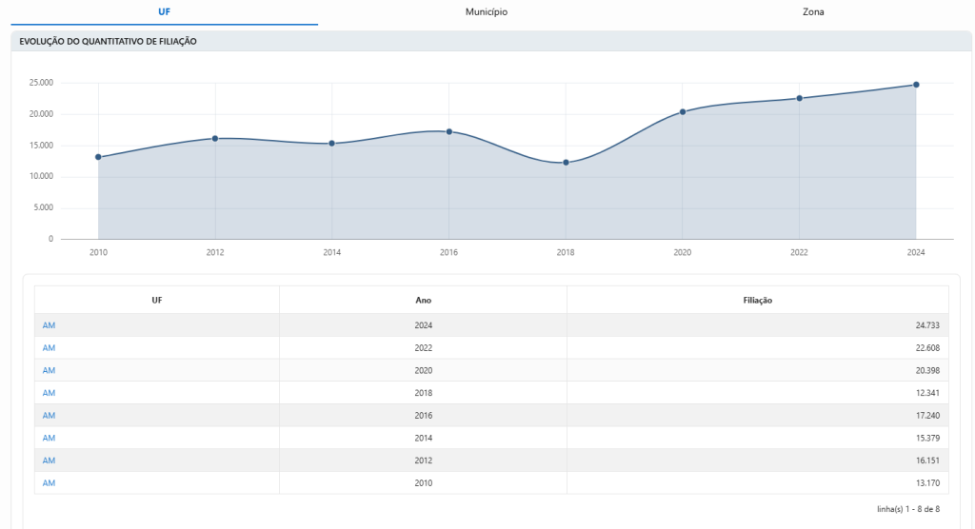Viewport: 975px width, 529px height.
Task: Switch to the Zona tab
Action: tap(813, 11)
